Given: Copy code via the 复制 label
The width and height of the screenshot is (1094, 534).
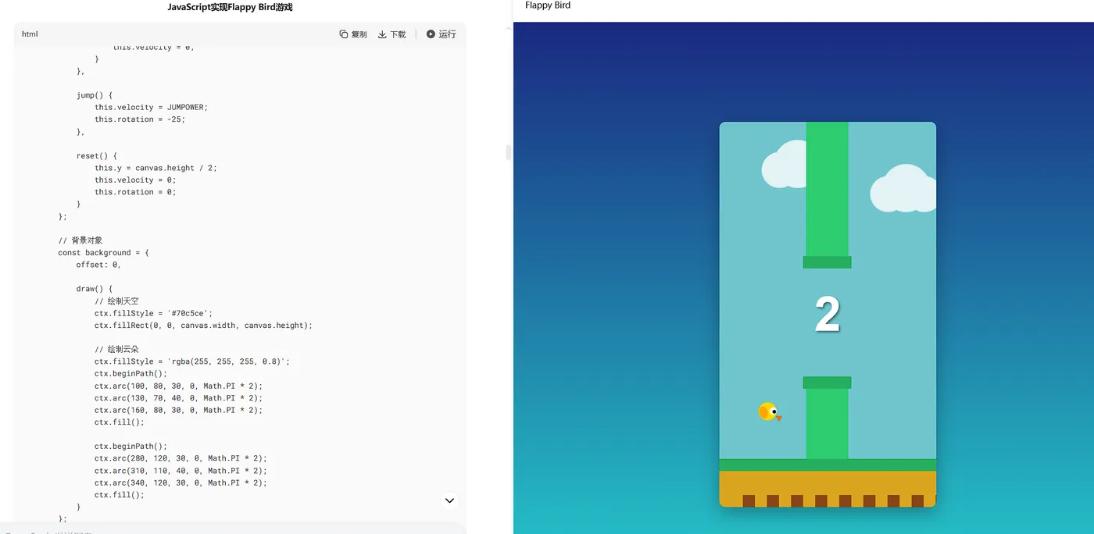Looking at the screenshot, I should [x=359, y=34].
